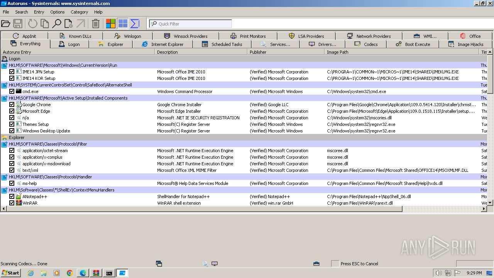This screenshot has height=278, width=494.
Task: Uncheck the WinRAR entry checkbox
Action: (x=12, y=203)
